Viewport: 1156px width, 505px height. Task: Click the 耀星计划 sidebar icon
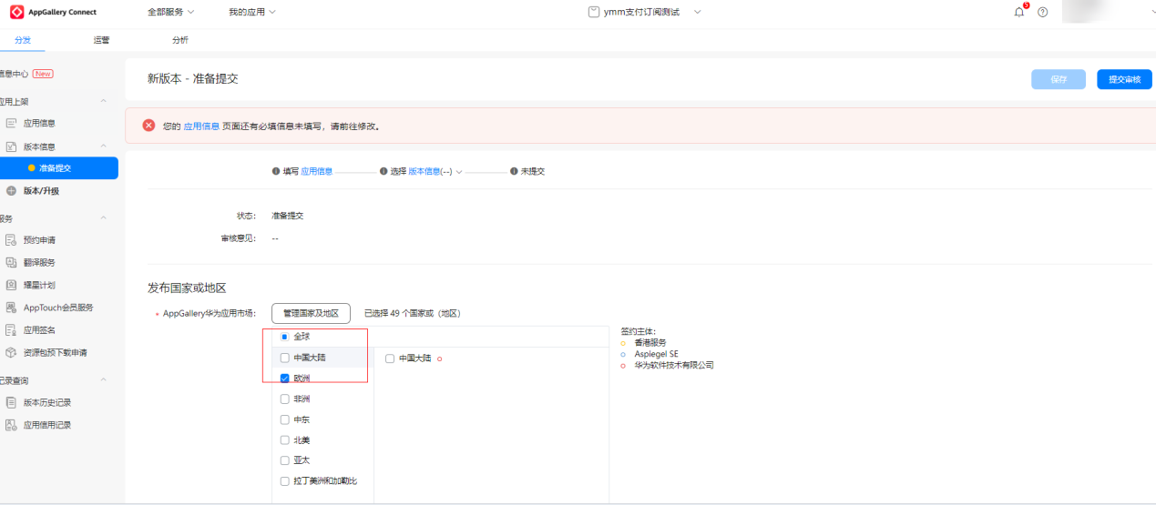tap(12, 285)
